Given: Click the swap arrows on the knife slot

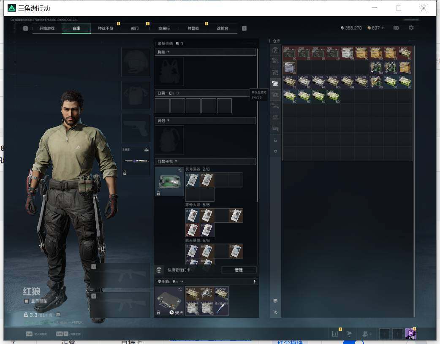Looking at the screenshot, I should 147,150.
